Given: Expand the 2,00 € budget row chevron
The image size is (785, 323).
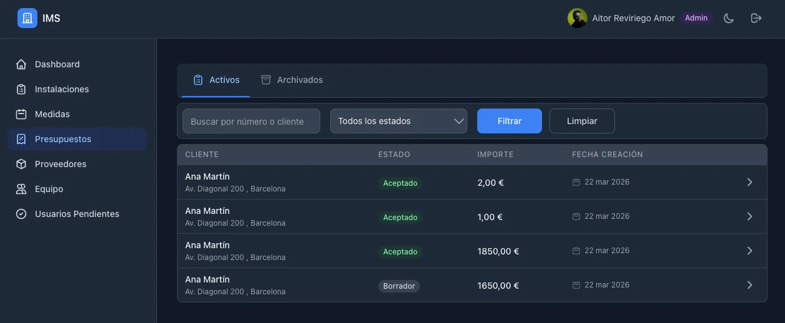Looking at the screenshot, I should [x=749, y=182].
